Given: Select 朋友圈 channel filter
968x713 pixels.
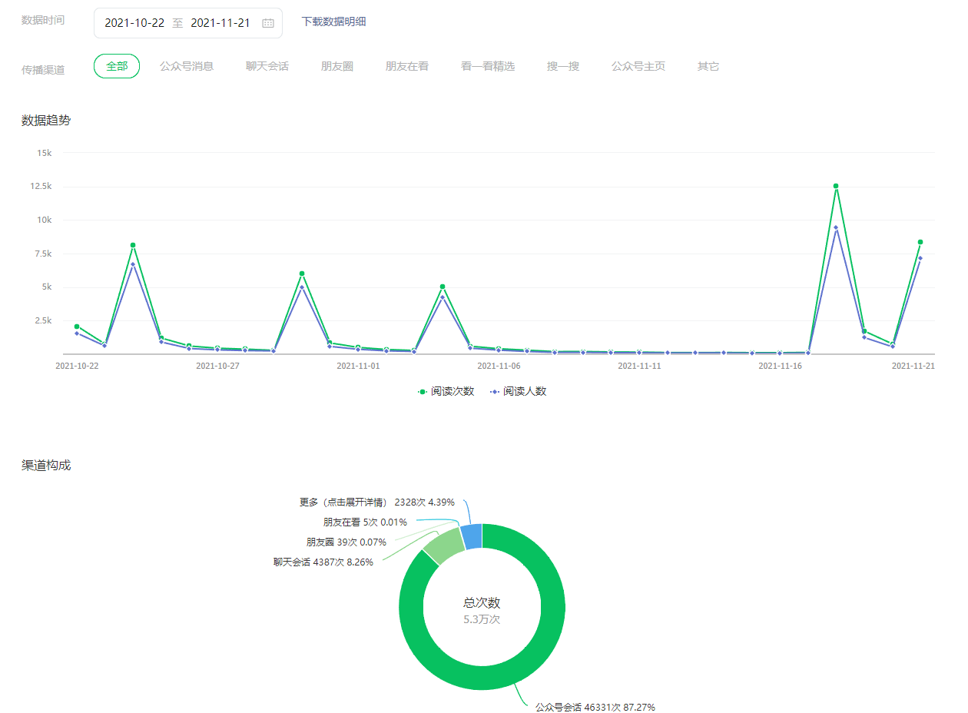Looking at the screenshot, I should pos(337,66).
